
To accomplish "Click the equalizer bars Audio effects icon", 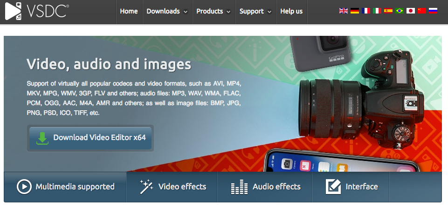I will tap(239, 187).
